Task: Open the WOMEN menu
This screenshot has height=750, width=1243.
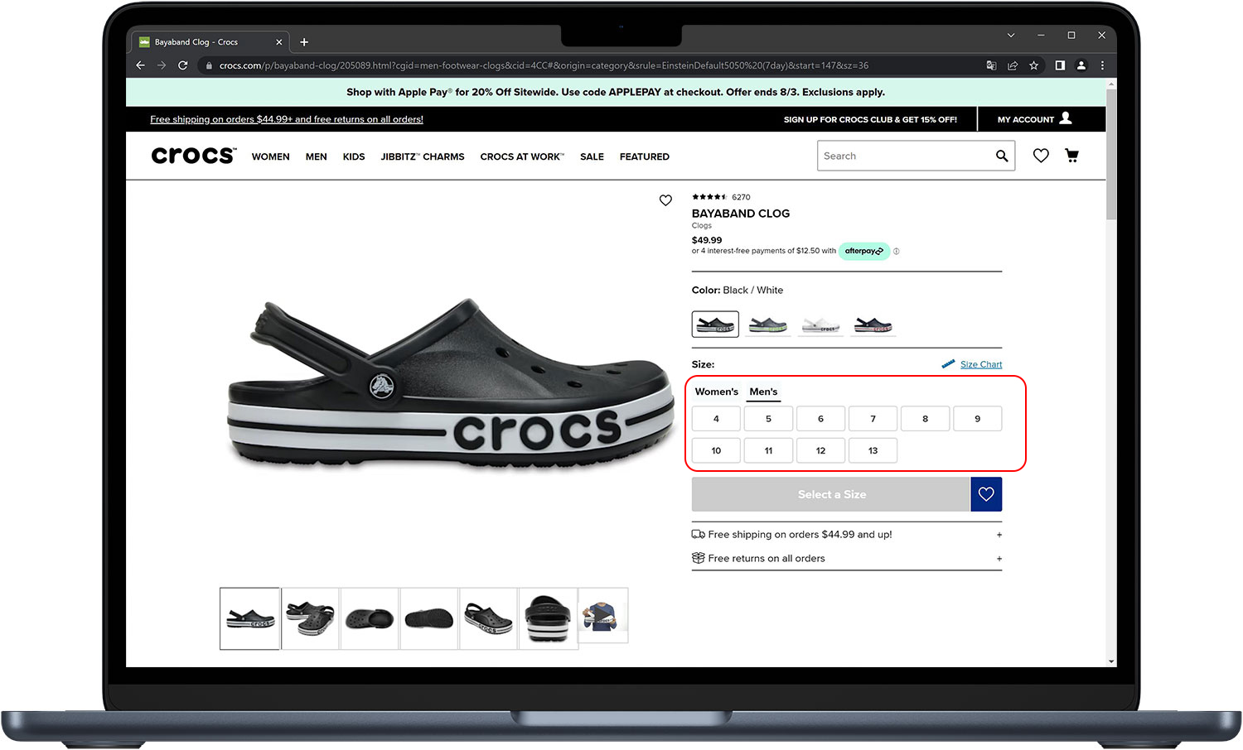Action: click(x=271, y=156)
